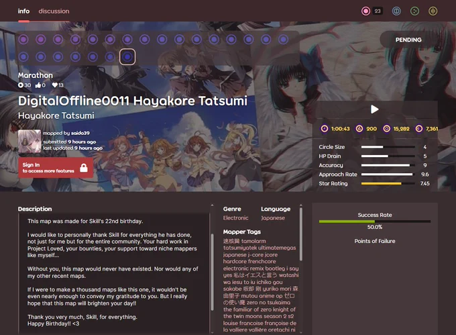Click the HP Drain stat bar
456x335 pixels.
[388, 156]
